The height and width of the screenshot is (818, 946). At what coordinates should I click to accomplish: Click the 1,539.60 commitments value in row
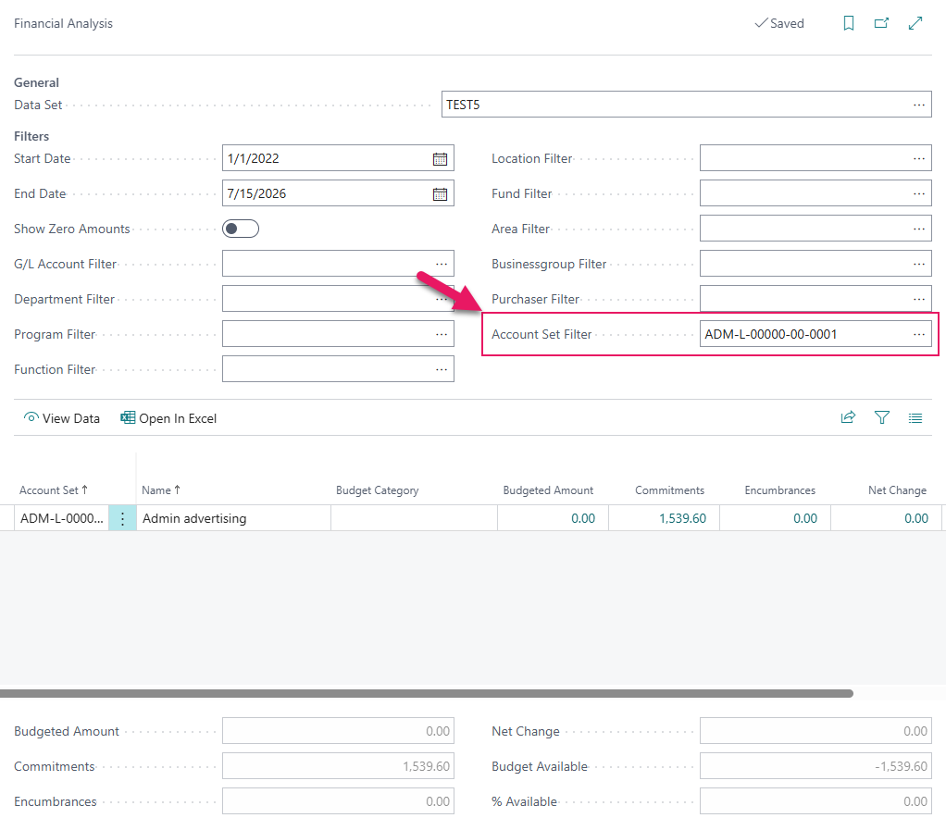click(682, 518)
